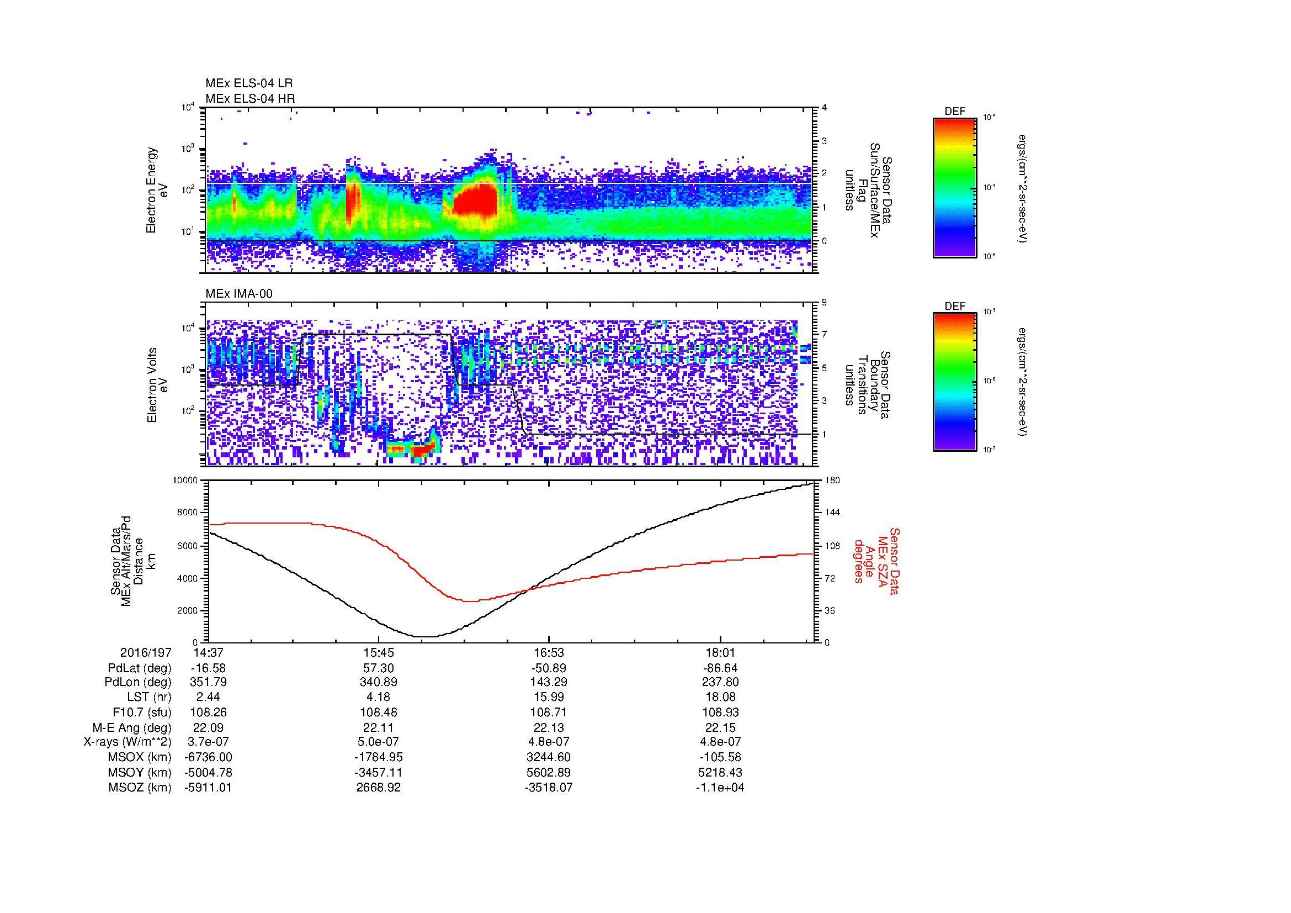The width and height of the screenshot is (1291, 913).
Task: Click the MSOY value '-5004.78'
Action: (208, 772)
